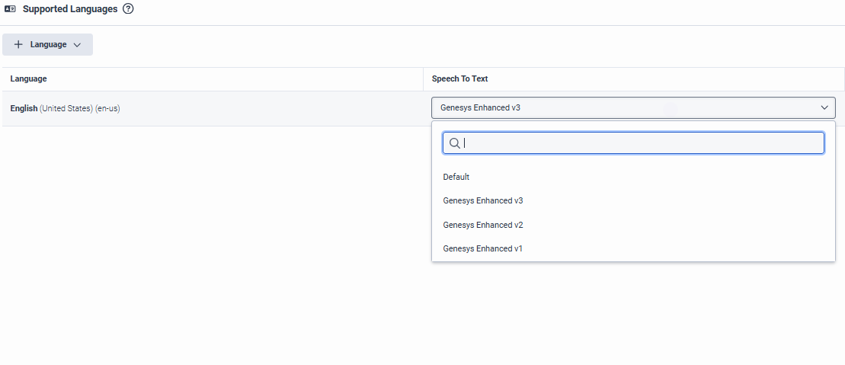Image resolution: width=845 pixels, height=365 pixels.
Task: Click the plus icon on Language button
Action: (x=18, y=44)
